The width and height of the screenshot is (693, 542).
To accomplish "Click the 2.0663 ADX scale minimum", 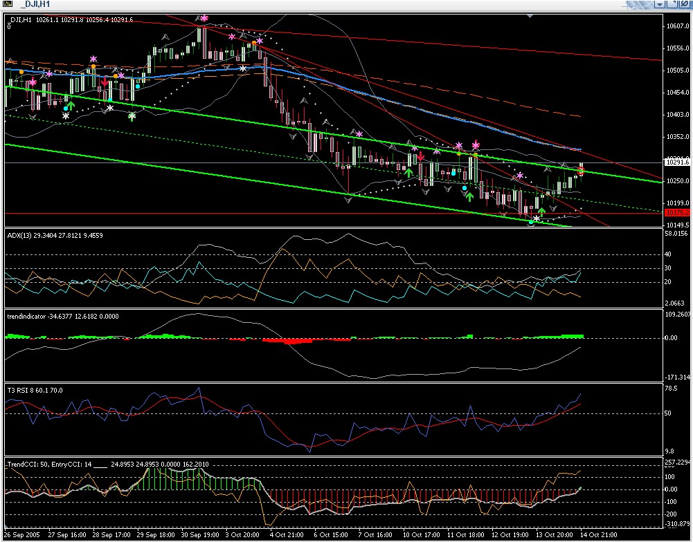I will coord(675,303).
